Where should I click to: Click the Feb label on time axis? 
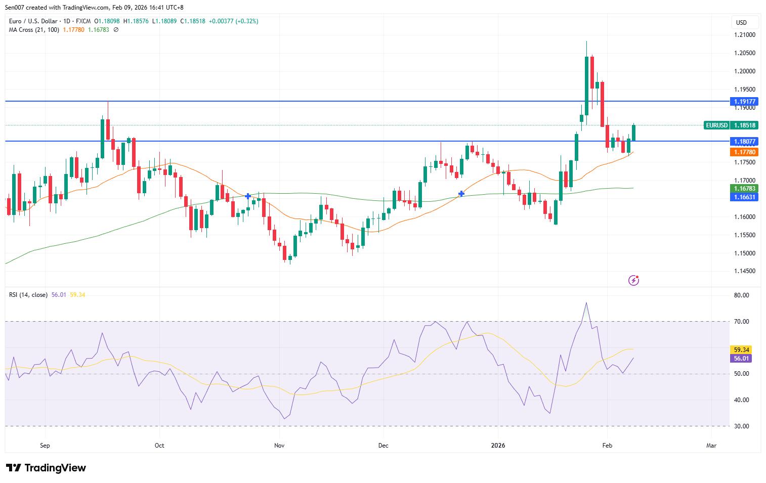coord(607,446)
